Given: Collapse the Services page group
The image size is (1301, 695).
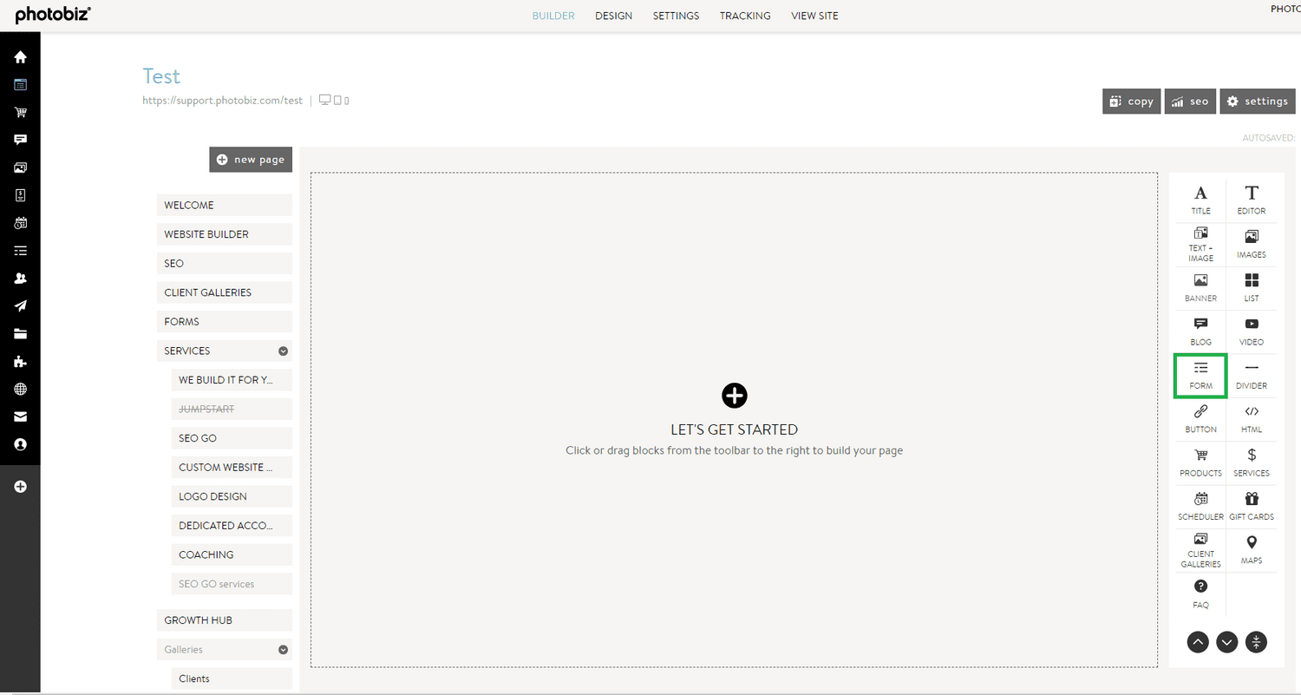Looking at the screenshot, I should click(x=283, y=351).
